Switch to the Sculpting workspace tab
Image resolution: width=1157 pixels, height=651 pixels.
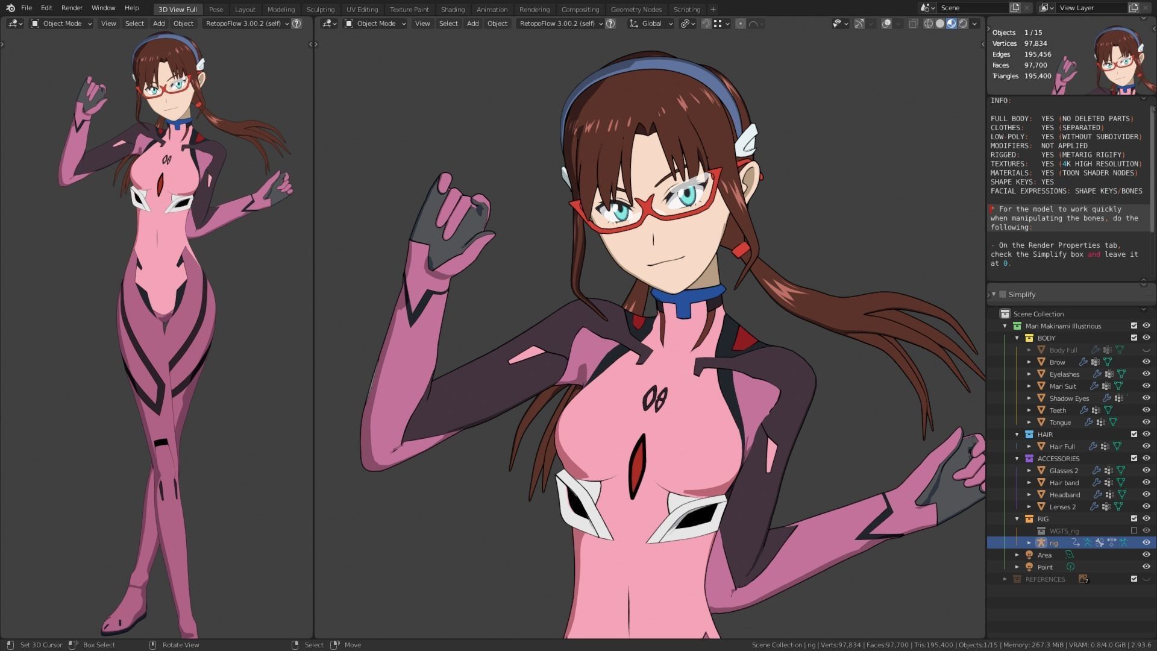click(321, 9)
